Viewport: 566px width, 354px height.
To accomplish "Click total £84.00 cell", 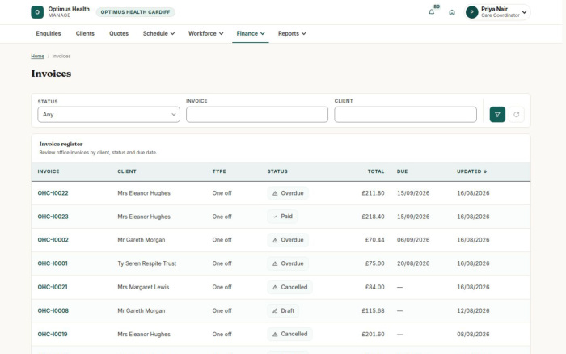I will point(374,287).
